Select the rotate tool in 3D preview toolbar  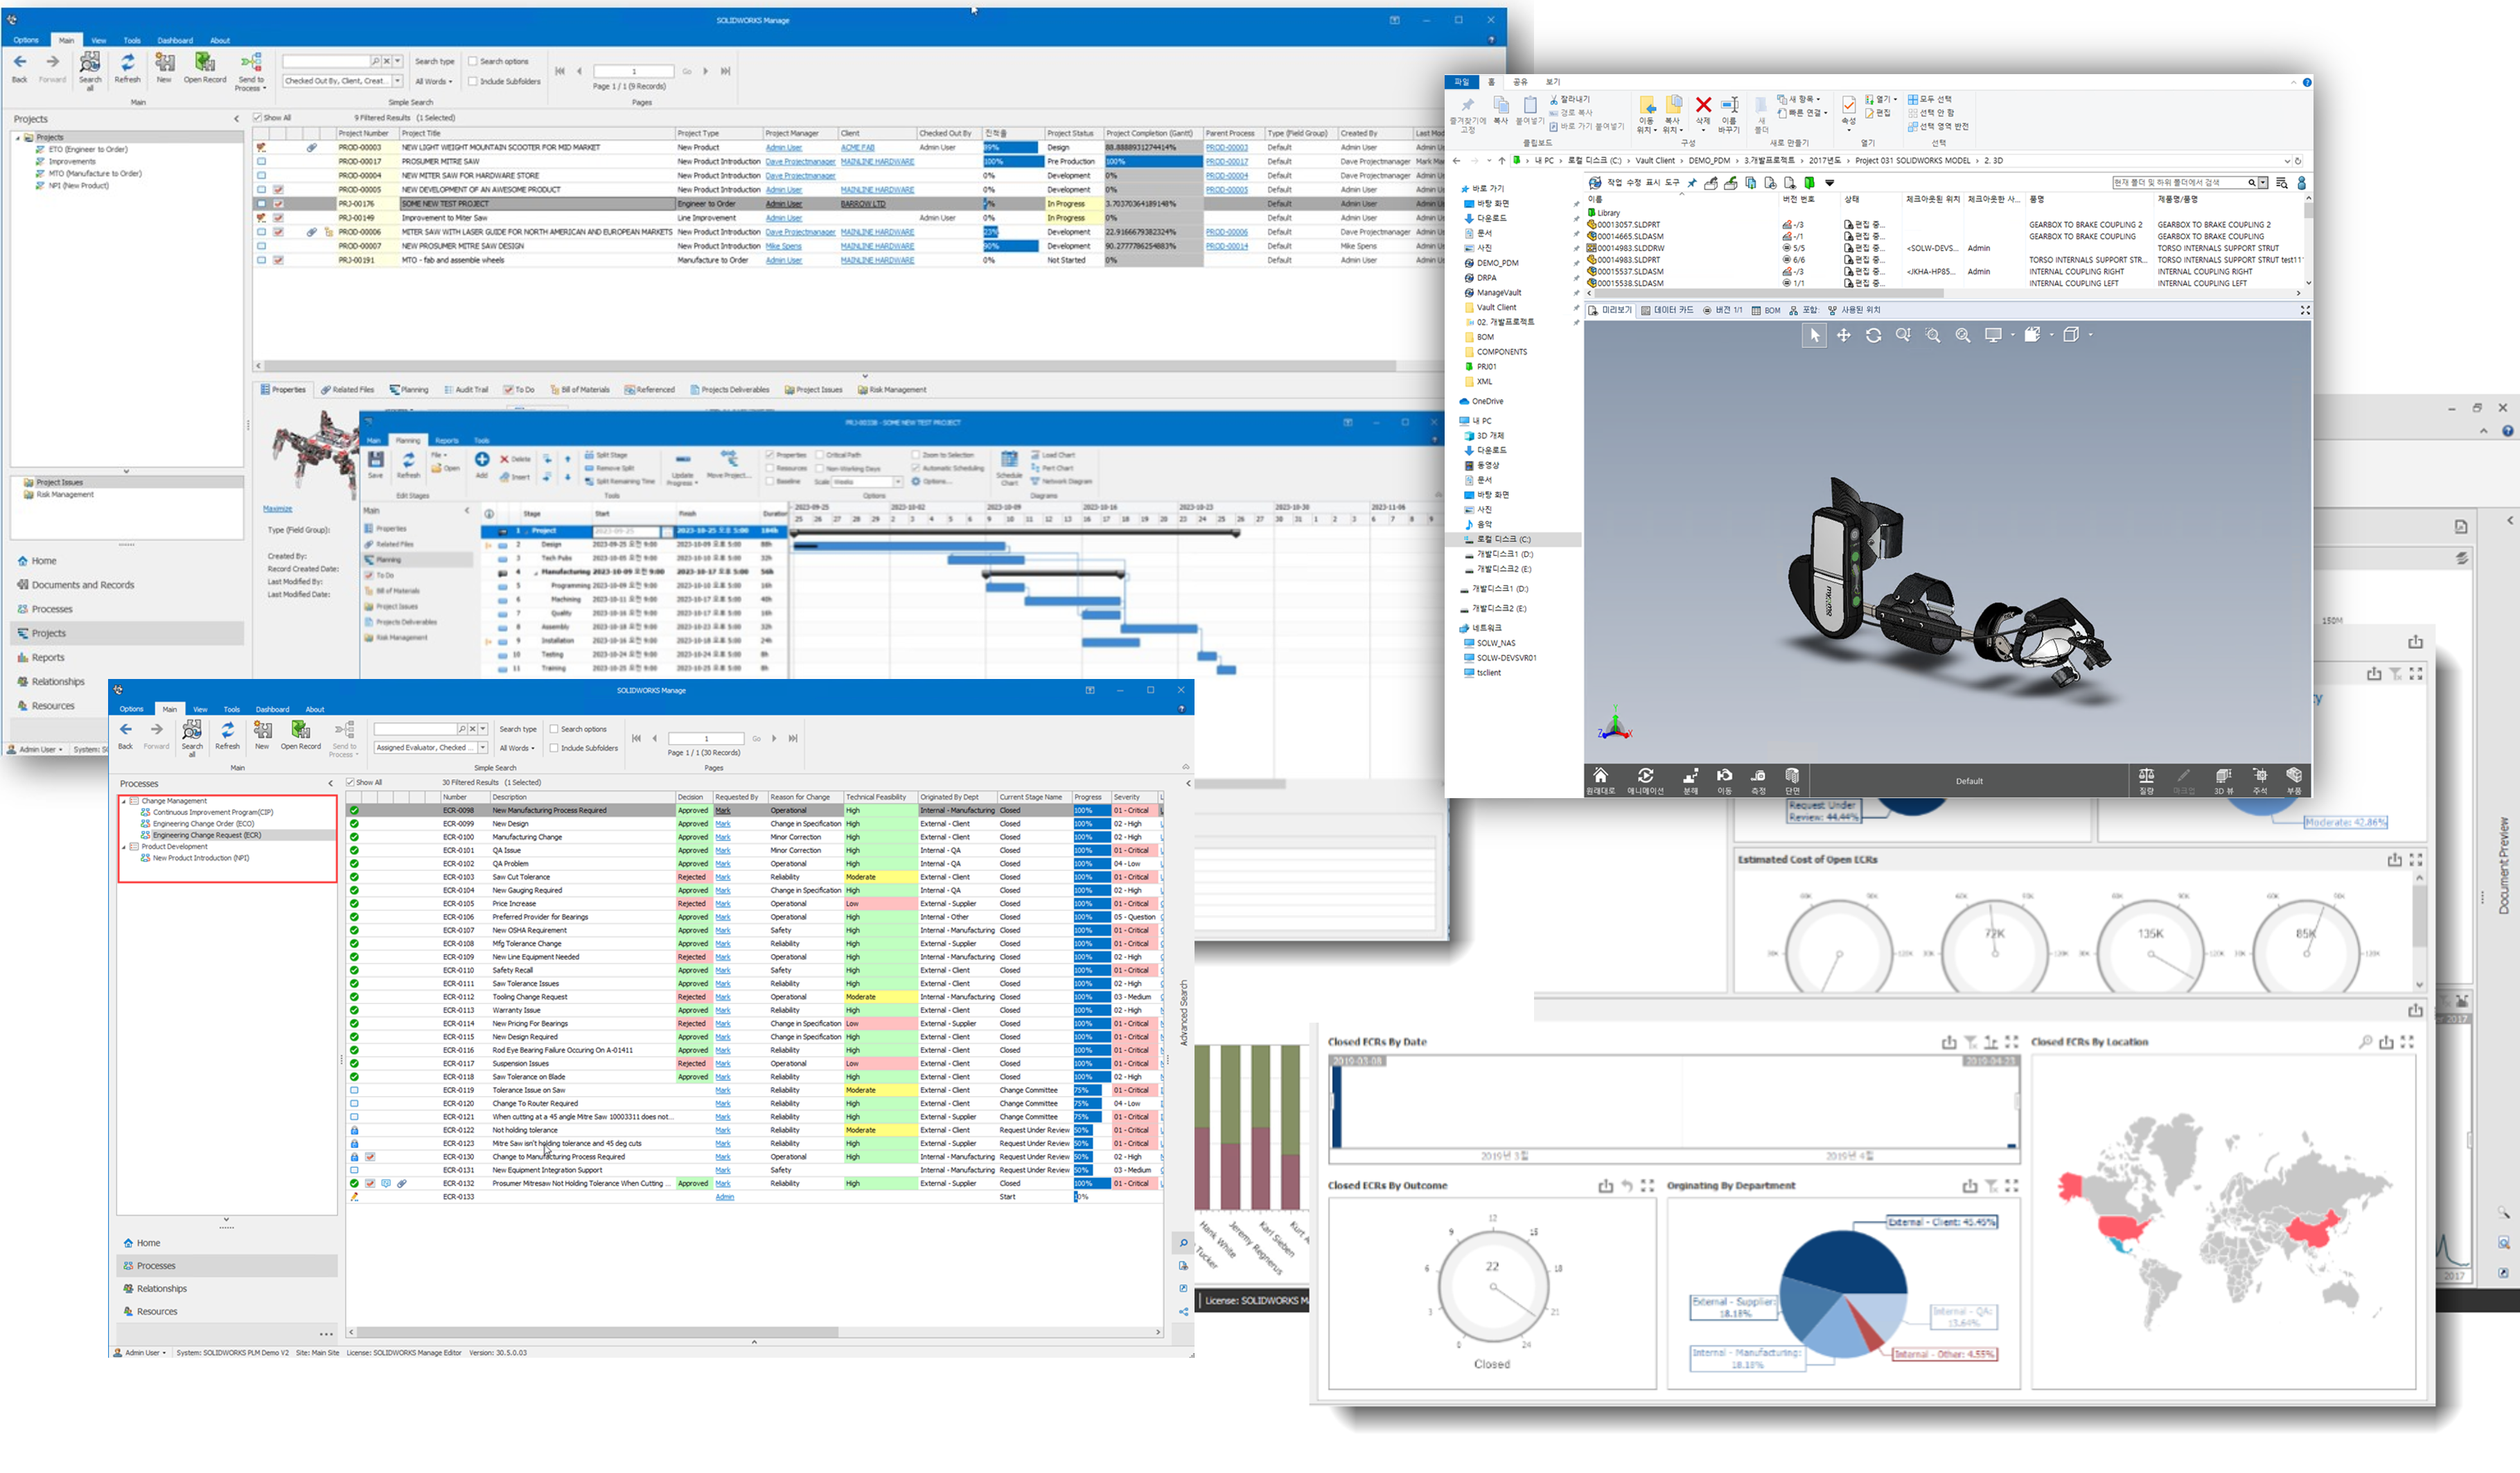click(x=1873, y=335)
